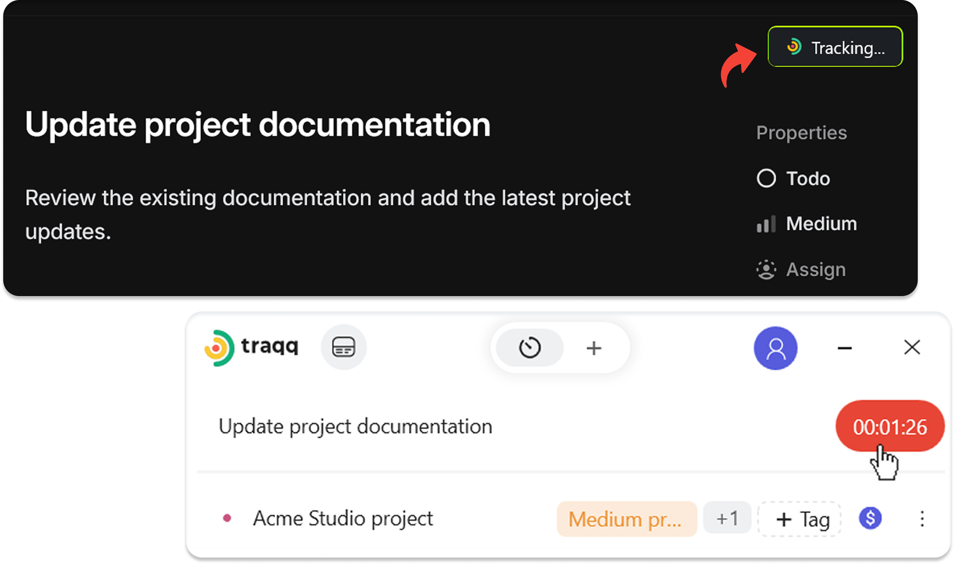Click the pink project color dot
This screenshot has width=954, height=564.
pos(227,518)
